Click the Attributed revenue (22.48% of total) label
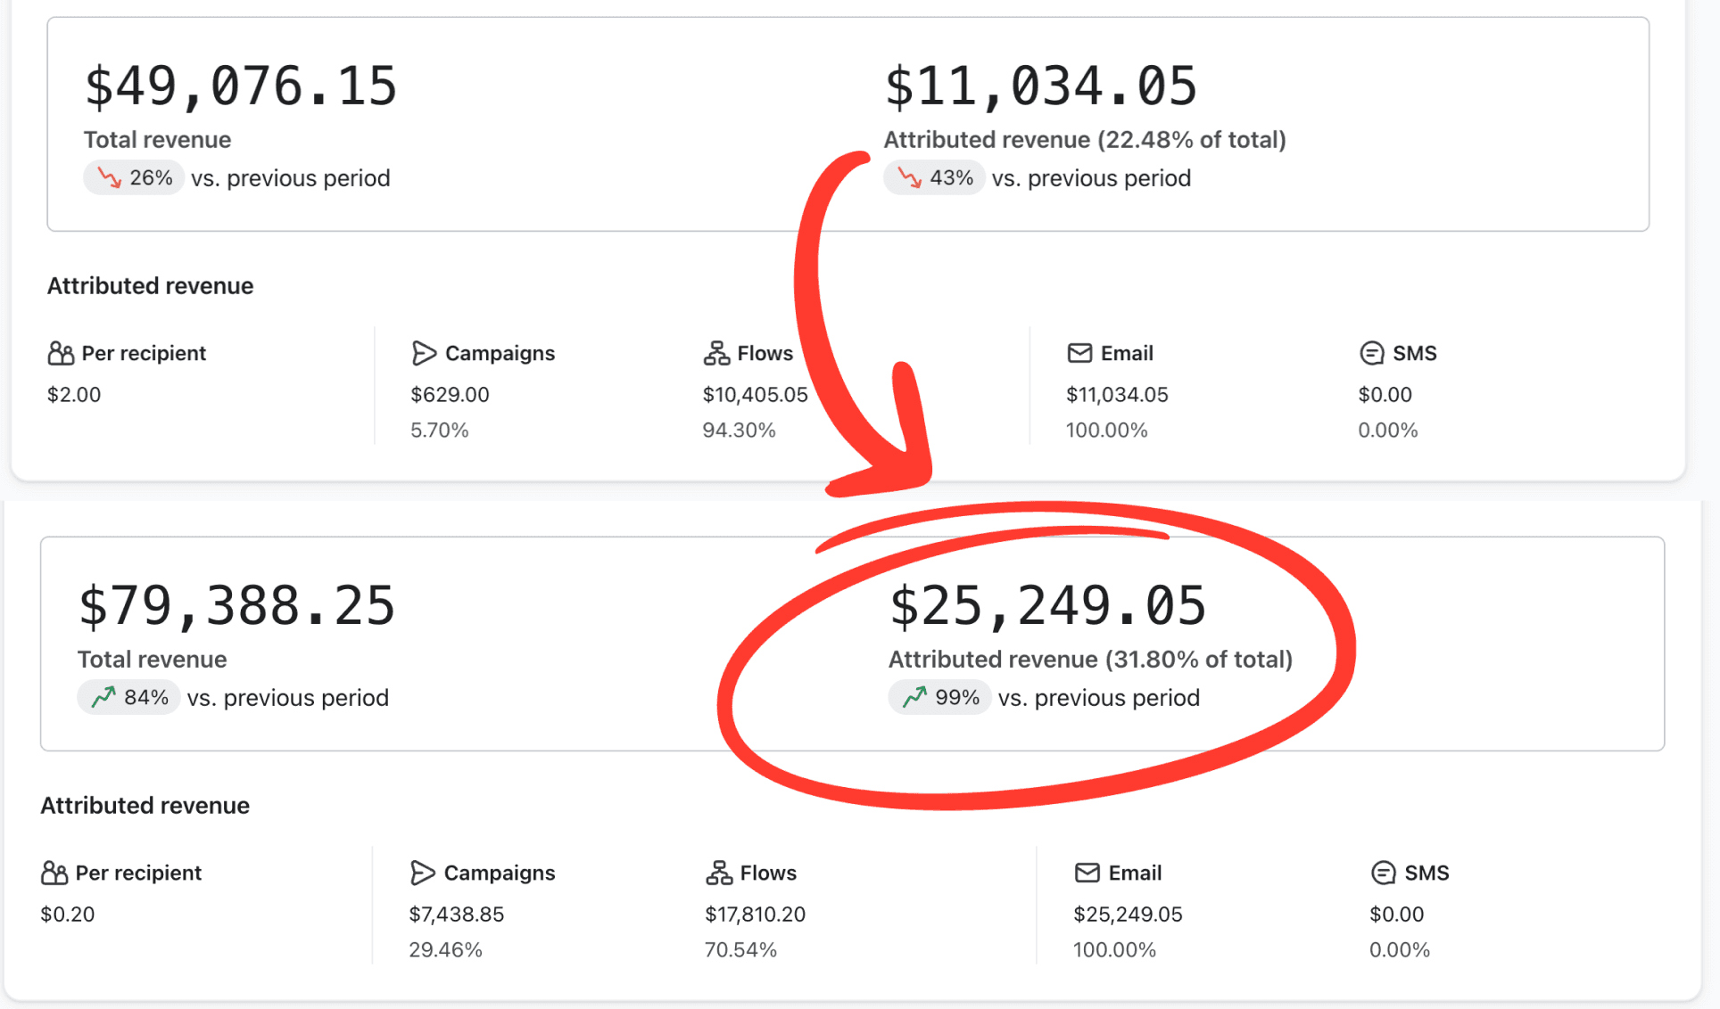1720x1009 pixels. 1085,140
